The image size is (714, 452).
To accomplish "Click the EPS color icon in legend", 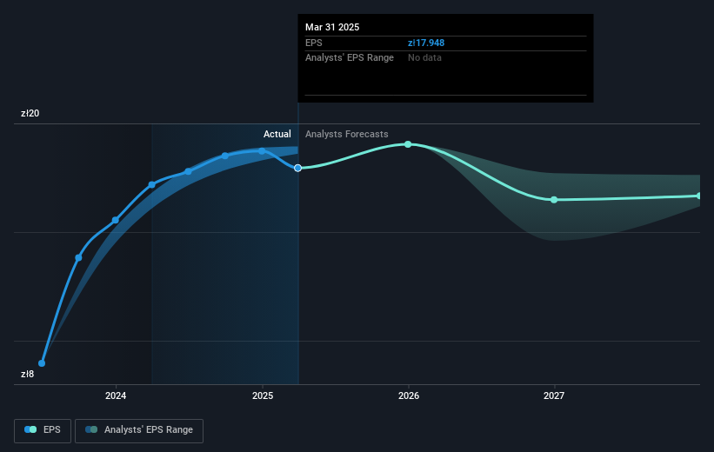I will coord(30,429).
